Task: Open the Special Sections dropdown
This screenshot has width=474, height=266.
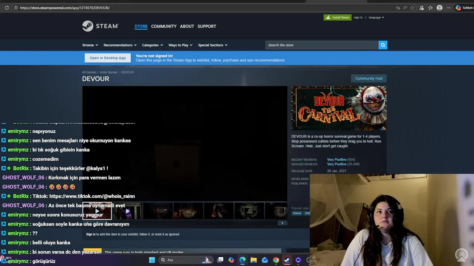Action: point(213,45)
